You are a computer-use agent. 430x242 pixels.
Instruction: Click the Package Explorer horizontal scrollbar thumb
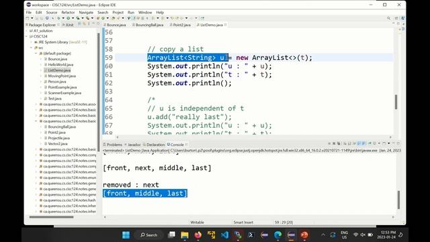[51, 217]
